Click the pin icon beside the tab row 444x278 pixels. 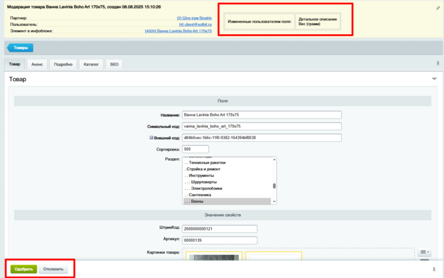[438, 63]
